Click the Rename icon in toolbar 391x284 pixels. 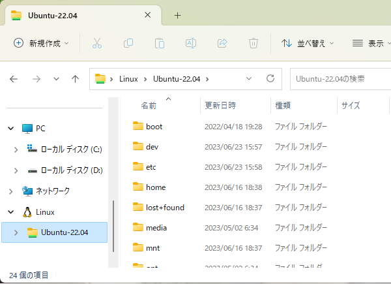pos(191,43)
